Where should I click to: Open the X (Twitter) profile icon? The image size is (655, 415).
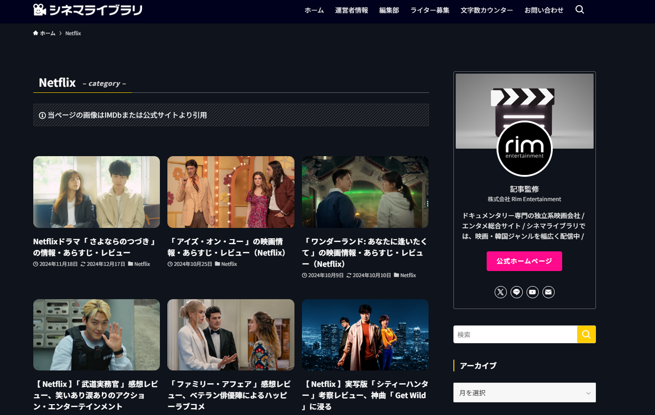(x=501, y=292)
